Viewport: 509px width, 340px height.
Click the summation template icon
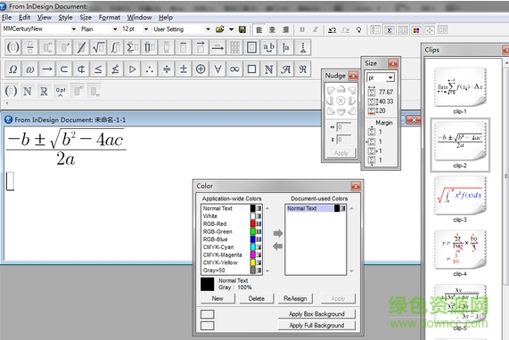point(132,48)
